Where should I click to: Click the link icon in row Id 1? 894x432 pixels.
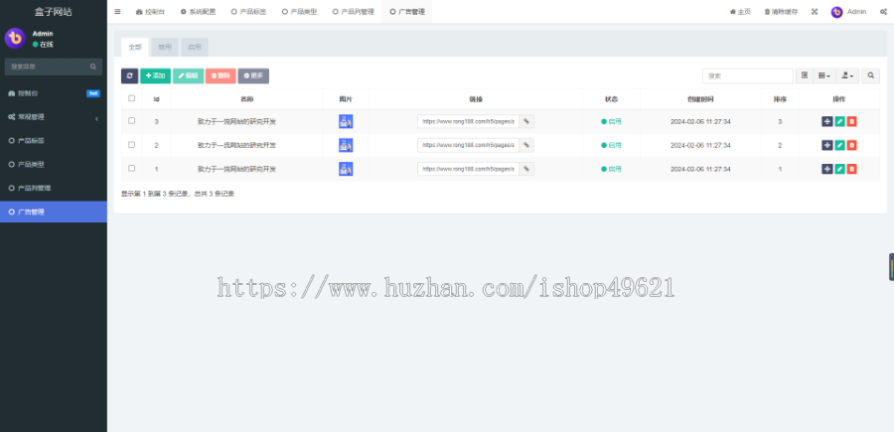[x=526, y=169]
